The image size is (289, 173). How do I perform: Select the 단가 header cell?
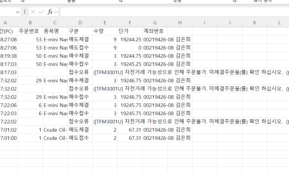click(130, 31)
